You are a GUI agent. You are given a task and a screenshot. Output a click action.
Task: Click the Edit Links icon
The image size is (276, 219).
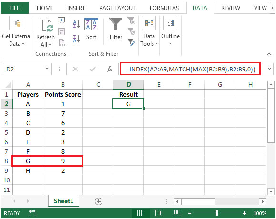pos(62,43)
